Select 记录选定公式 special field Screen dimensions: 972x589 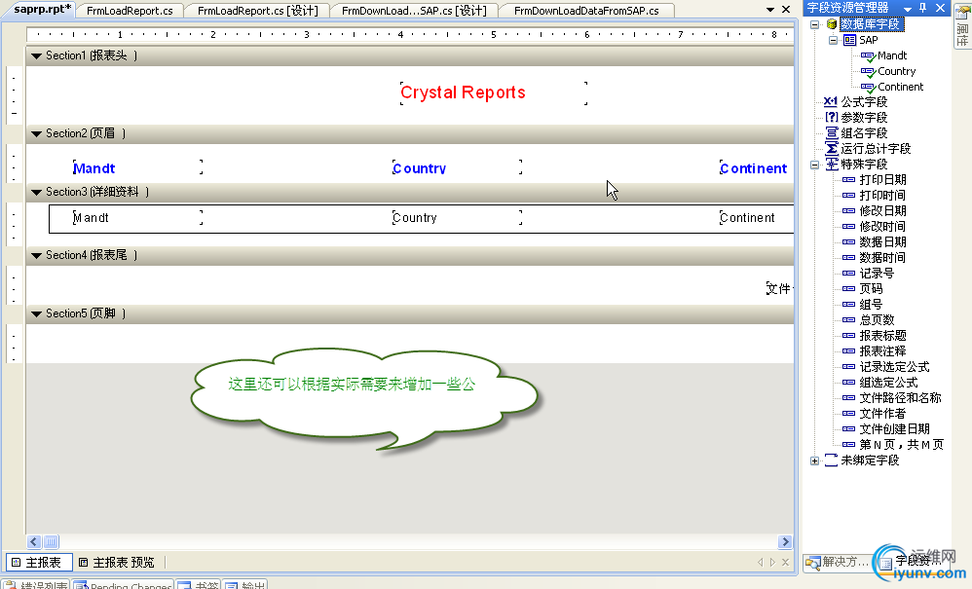tap(894, 367)
